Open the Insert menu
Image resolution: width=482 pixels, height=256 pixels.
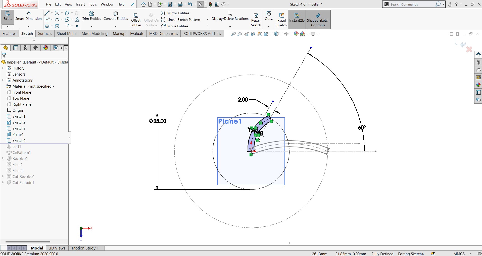[x=81, y=4]
